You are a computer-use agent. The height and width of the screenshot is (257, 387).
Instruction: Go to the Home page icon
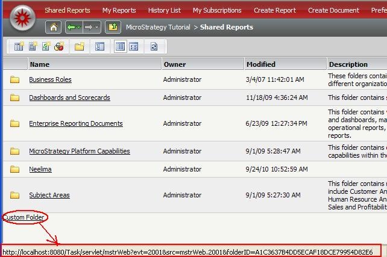pyautogui.click(x=54, y=28)
